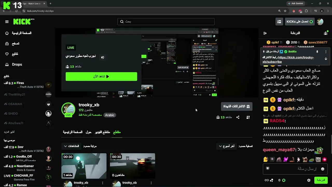
Task: Click the green KICKs coin balance icon
Action: pos(284,180)
